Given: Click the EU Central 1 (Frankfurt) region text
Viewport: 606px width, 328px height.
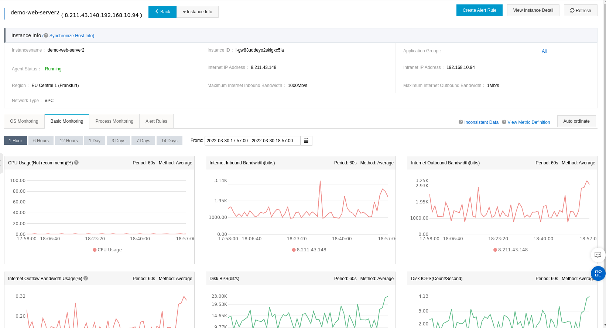Looking at the screenshot, I should [55, 86].
